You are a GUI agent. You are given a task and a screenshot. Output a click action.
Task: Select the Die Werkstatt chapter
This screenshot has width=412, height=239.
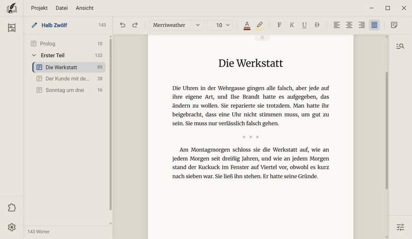pos(69,67)
